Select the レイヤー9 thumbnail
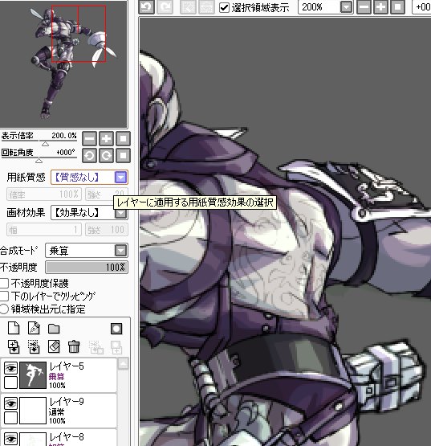Viewport: 431px width, 446px height. click(33, 411)
